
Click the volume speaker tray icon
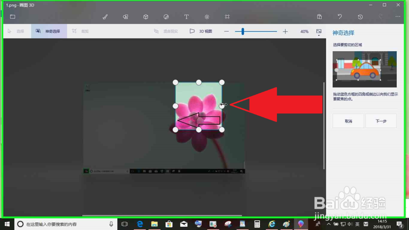(350, 224)
